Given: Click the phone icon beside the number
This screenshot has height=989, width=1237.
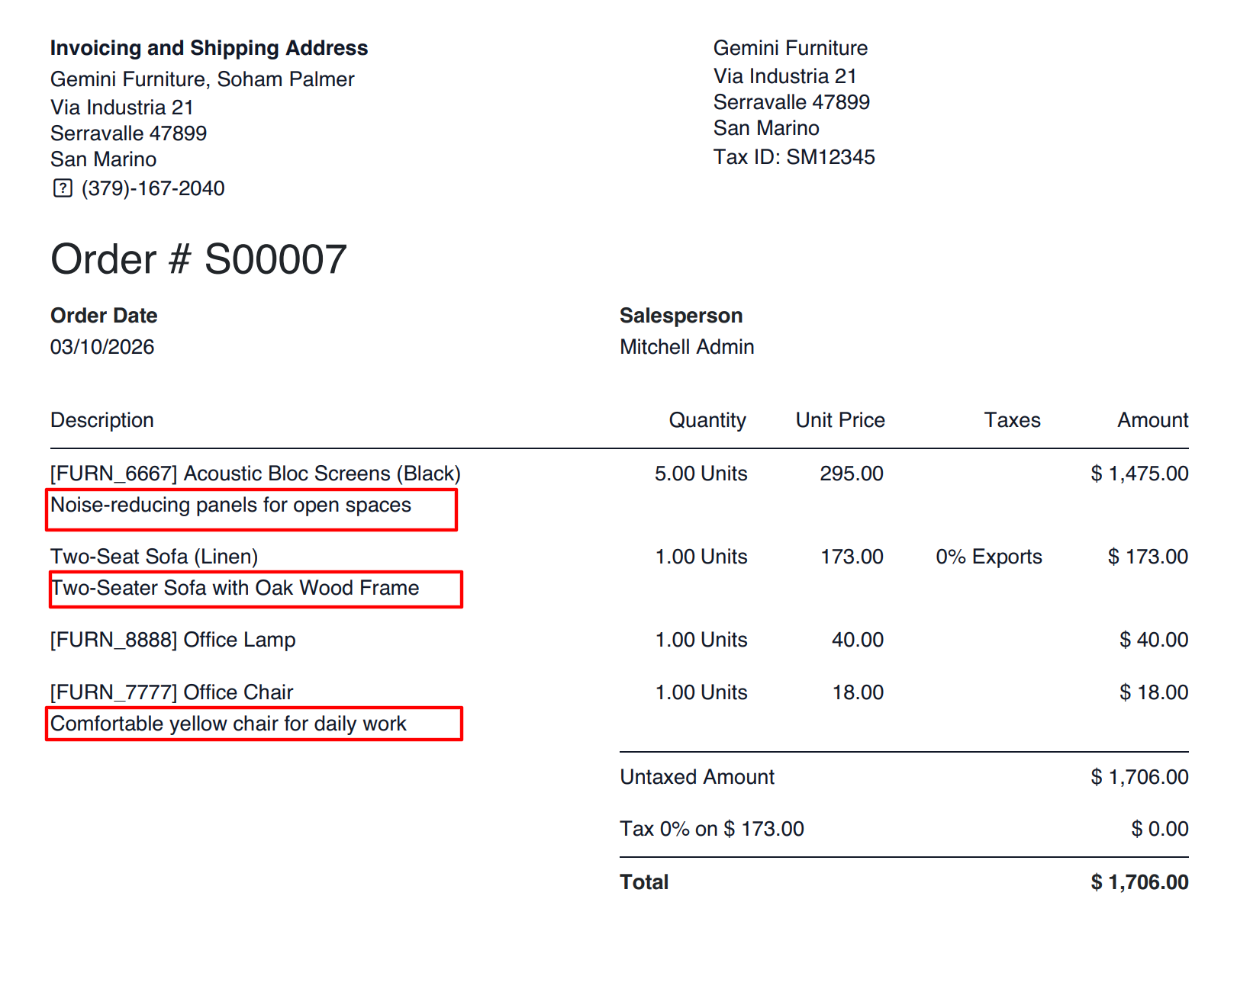Looking at the screenshot, I should (x=63, y=188).
